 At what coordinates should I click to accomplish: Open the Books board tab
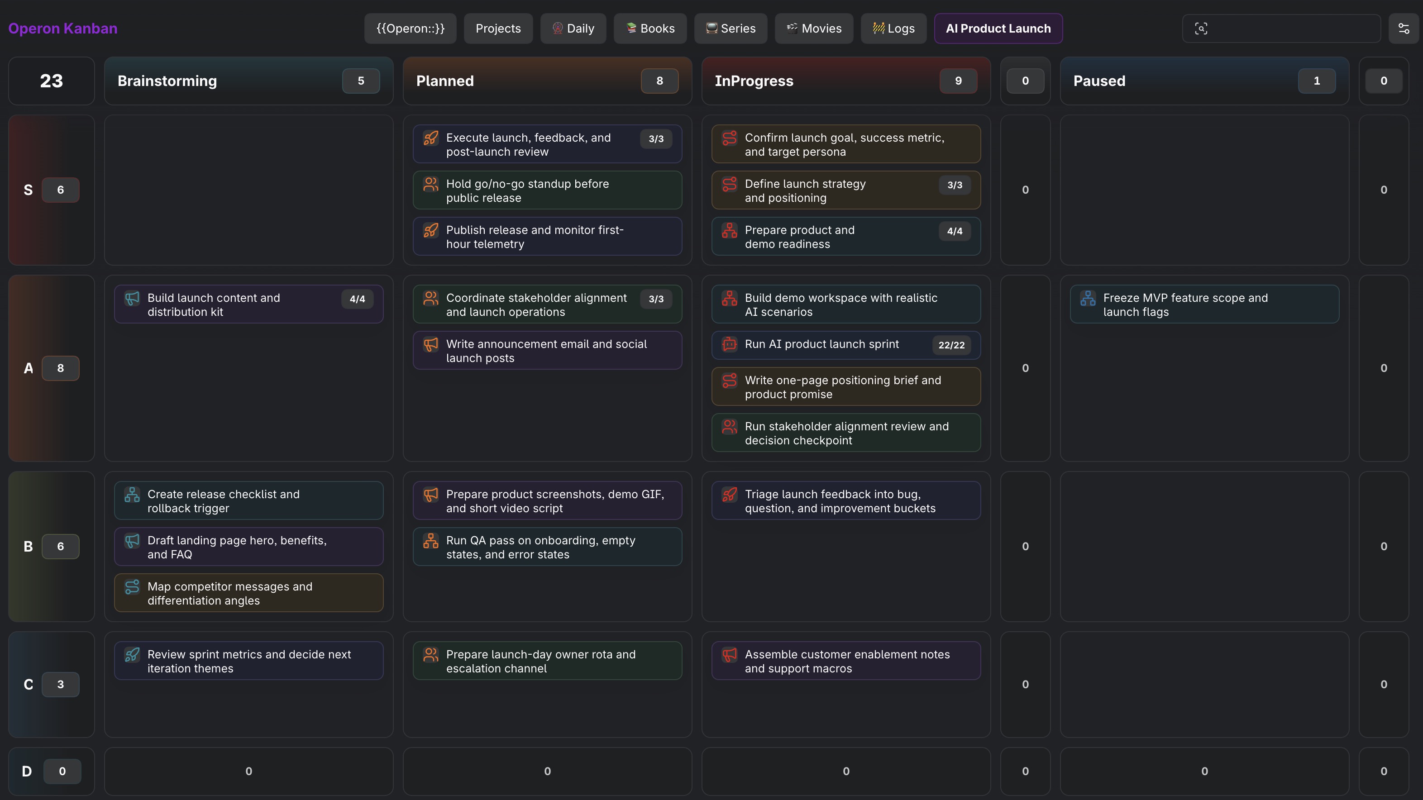coord(650,29)
